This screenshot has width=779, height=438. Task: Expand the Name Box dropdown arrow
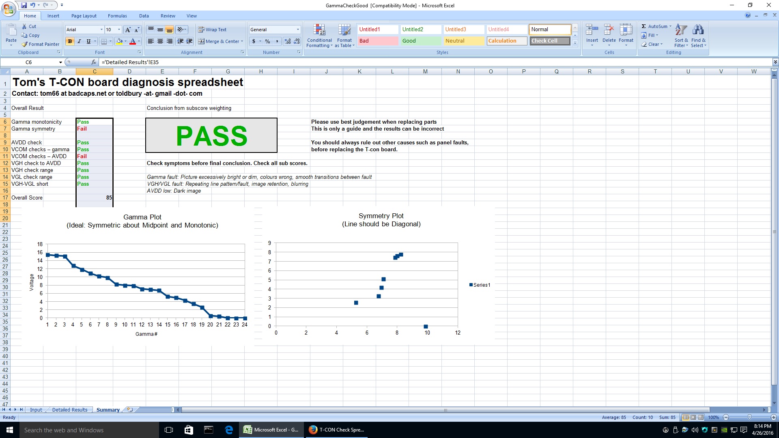(x=60, y=62)
